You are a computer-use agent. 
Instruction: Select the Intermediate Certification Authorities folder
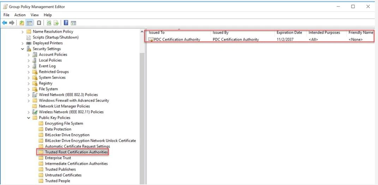point(76,164)
